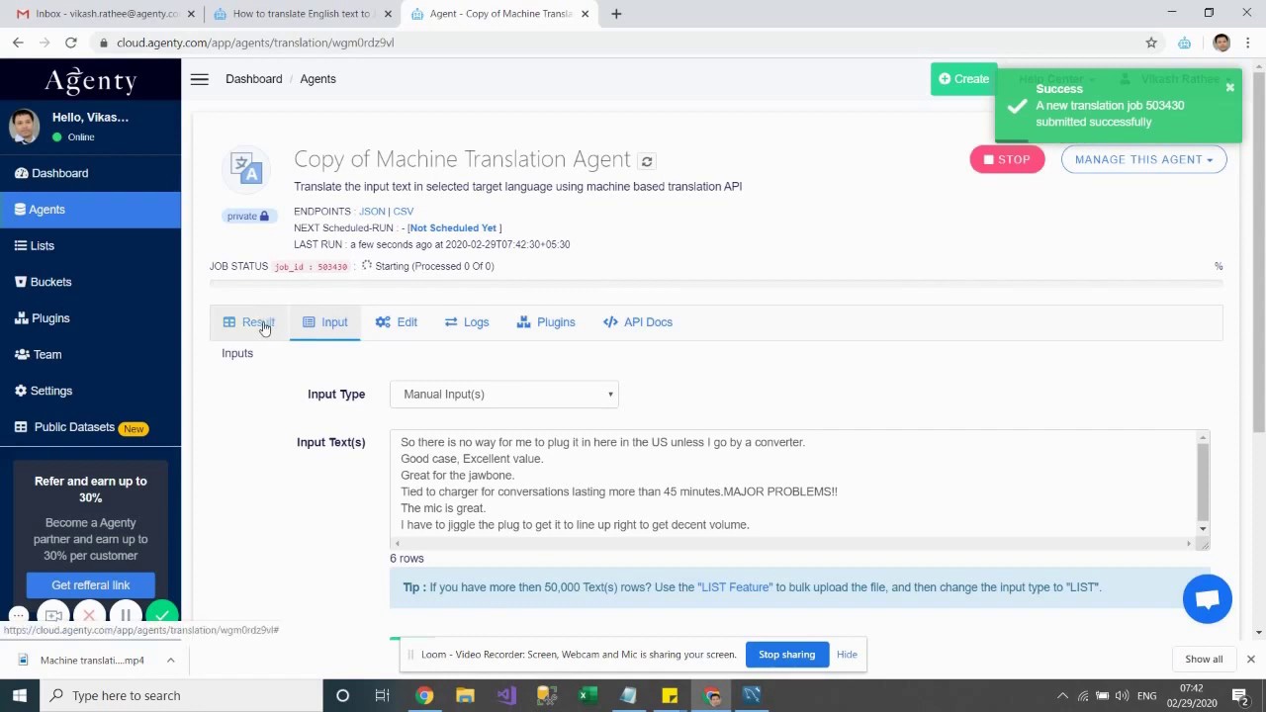Image resolution: width=1266 pixels, height=712 pixels.
Task: Open the Input Type dropdown
Action: tap(504, 394)
